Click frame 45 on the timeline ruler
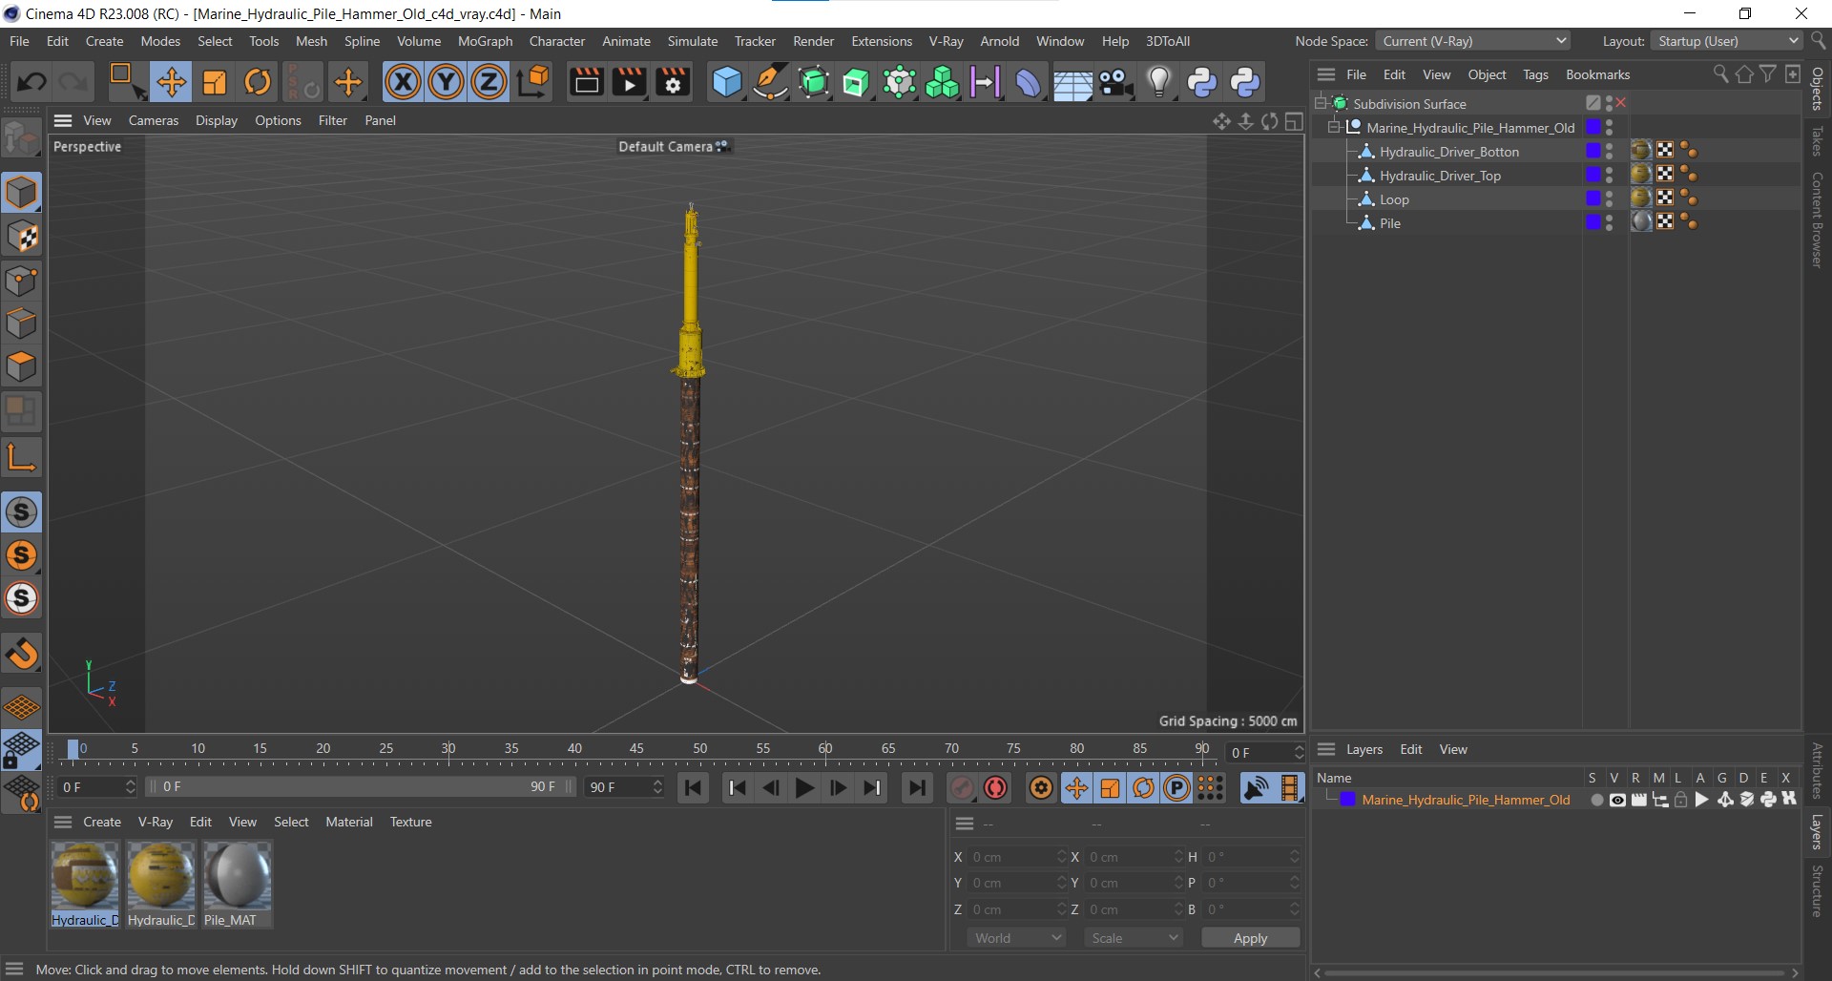The height and width of the screenshot is (981, 1832). pyautogui.click(x=636, y=749)
